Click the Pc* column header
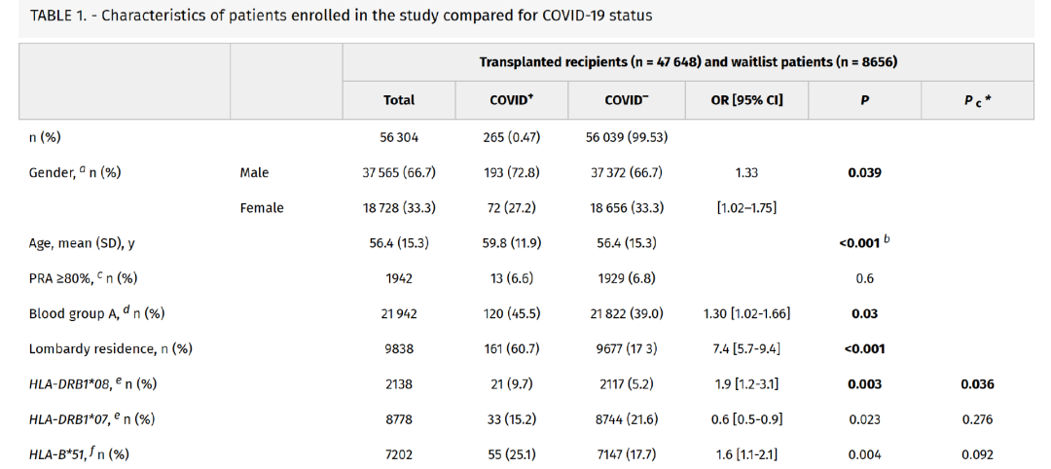This screenshot has width=1051, height=469. pos(977,100)
